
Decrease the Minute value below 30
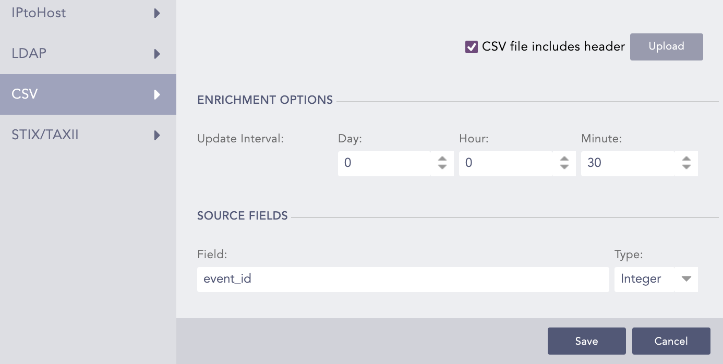point(686,167)
